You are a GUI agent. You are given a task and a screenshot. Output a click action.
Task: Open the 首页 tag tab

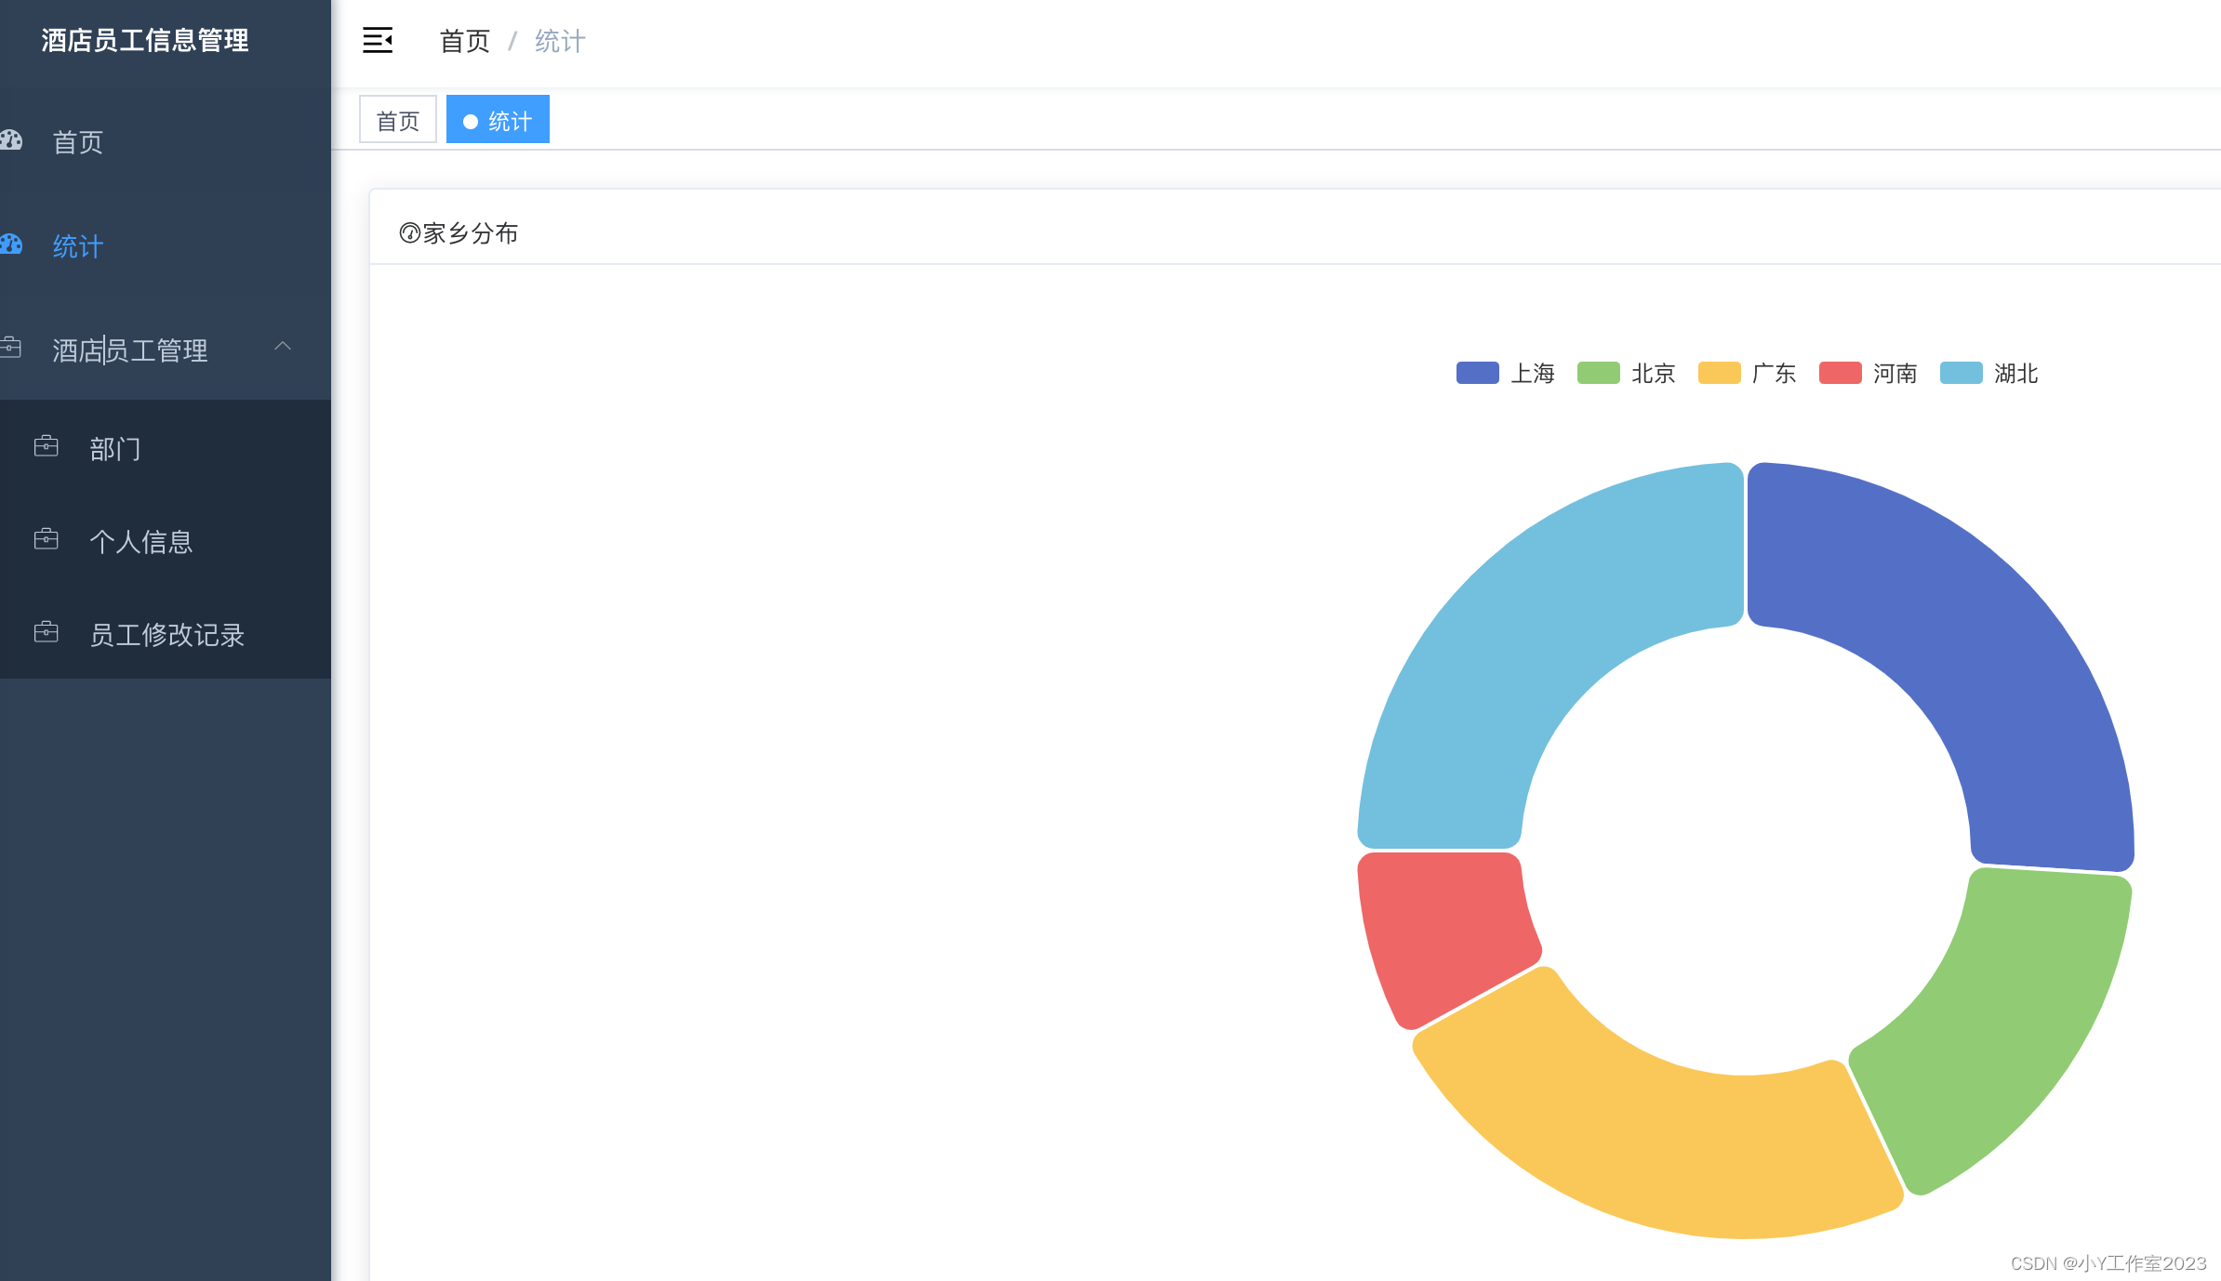click(x=397, y=120)
